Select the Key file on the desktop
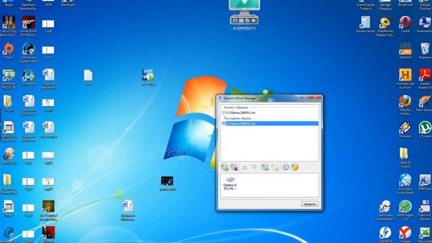Screen dimensions: 432x243 coord(88,77)
